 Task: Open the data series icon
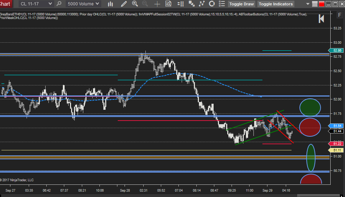pyautogui.click(x=192, y=4)
